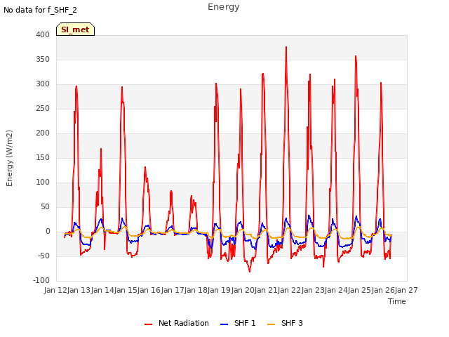Click the SHF 3 legend entry

(x=285, y=323)
